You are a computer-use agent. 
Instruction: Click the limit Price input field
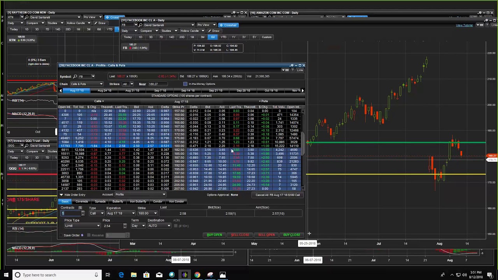point(113,226)
